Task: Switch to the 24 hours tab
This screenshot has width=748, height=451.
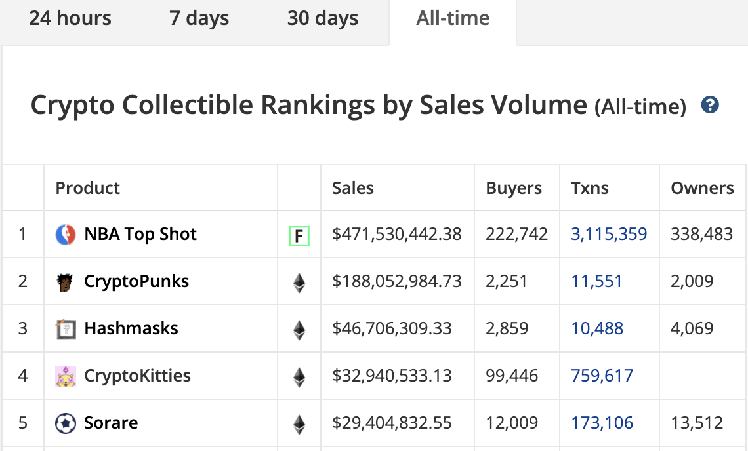Action: (70, 18)
